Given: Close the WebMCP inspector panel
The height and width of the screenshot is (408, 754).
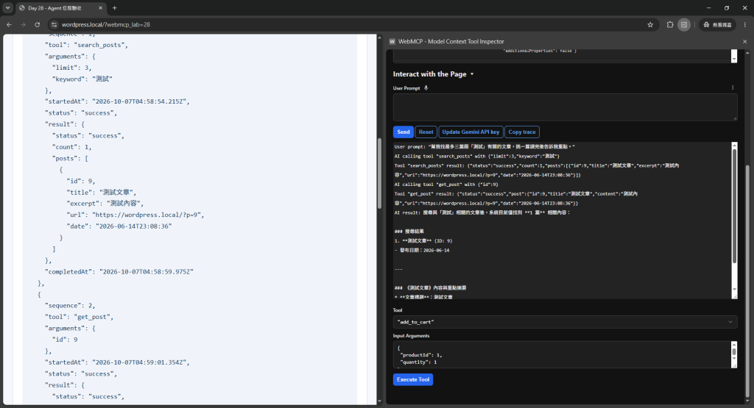Looking at the screenshot, I should tap(745, 42).
